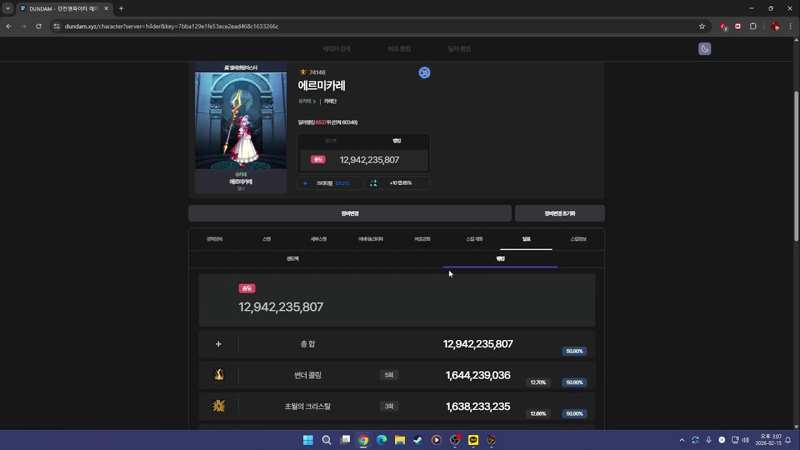Open Microsoft Edge from the taskbar
This screenshot has height=450, width=800.
tap(381, 440)
